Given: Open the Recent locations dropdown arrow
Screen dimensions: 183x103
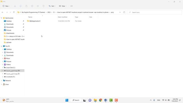Looking at the screenshot, I should click(10, 12).
